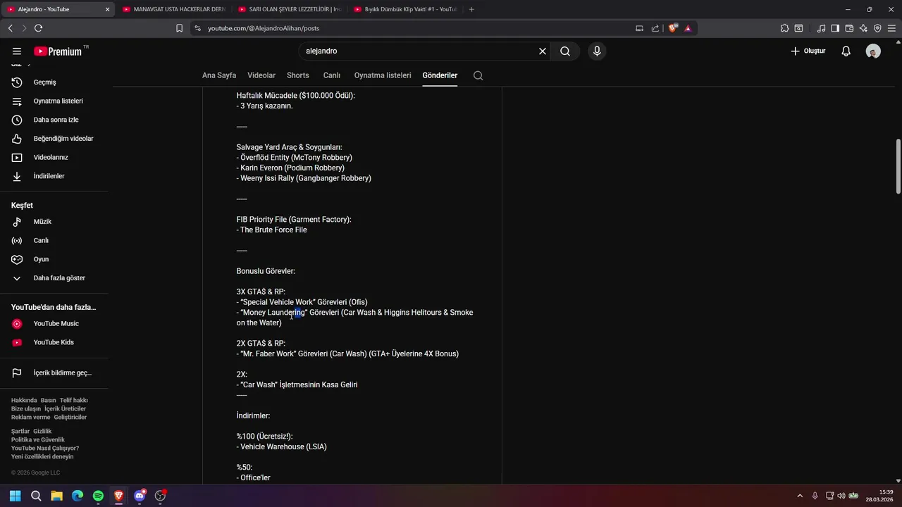Open the YouTube hamburger guide menu
The width and height of the screenshot is (902, 507).
17,51
